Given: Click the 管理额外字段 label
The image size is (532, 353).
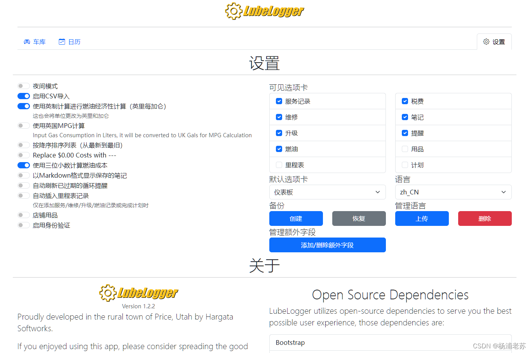Looking at the screenshot, I should tap(293, 232).
